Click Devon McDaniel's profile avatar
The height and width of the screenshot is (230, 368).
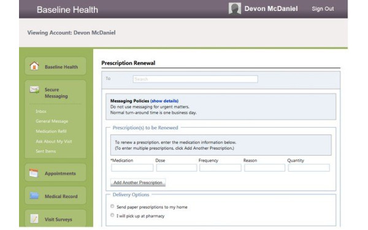tap(235, 9)
